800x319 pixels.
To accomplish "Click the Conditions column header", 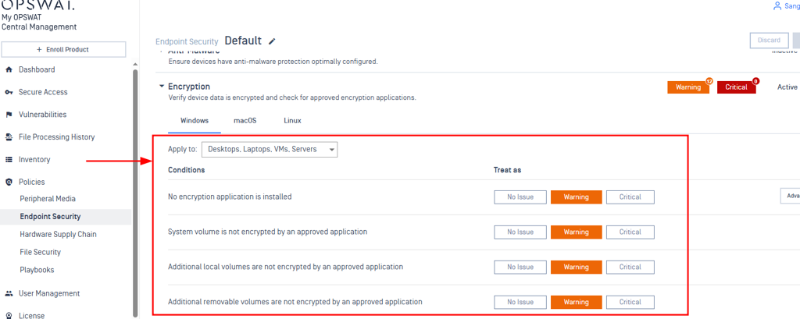I will 186,170.
